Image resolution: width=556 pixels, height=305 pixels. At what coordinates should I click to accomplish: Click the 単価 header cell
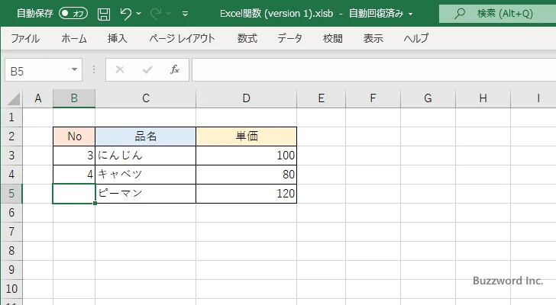click(247, 136)
